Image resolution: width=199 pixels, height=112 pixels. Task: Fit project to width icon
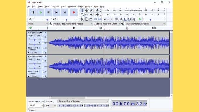tap(130, 19)
